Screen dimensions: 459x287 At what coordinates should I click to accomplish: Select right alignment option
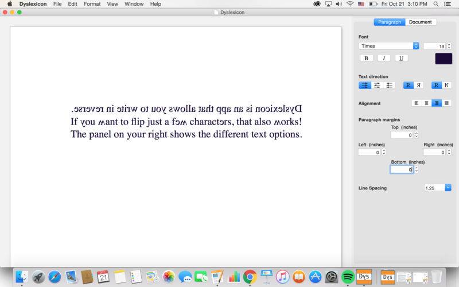tap(437, 103)
